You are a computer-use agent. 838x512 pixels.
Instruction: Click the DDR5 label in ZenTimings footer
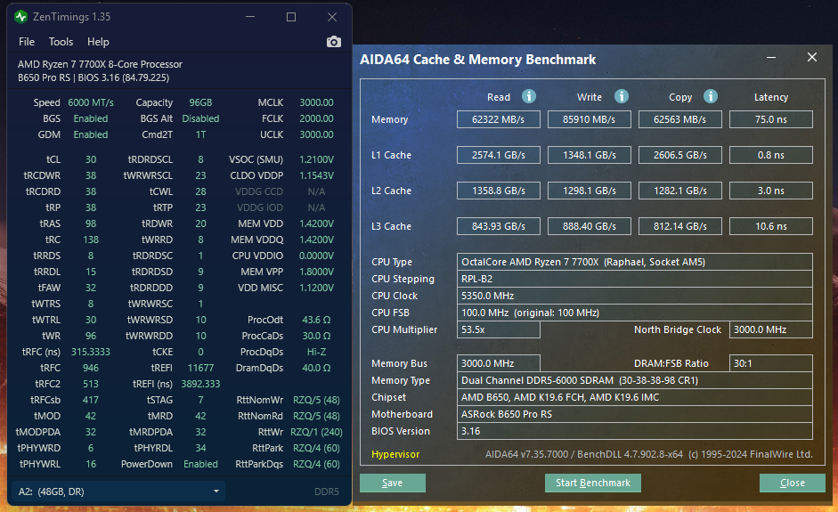(327, 492)
